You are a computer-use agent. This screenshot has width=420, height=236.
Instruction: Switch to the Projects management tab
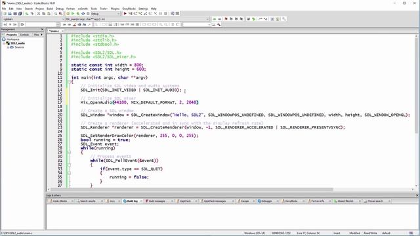(12, 35)
